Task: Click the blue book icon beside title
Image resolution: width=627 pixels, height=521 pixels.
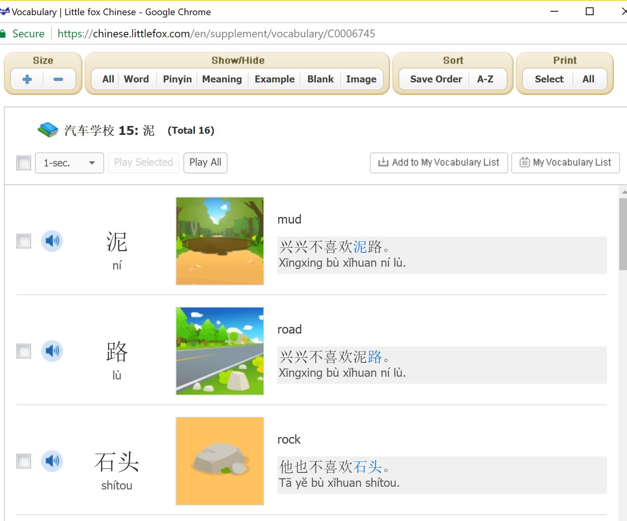Action: (48, 130)
